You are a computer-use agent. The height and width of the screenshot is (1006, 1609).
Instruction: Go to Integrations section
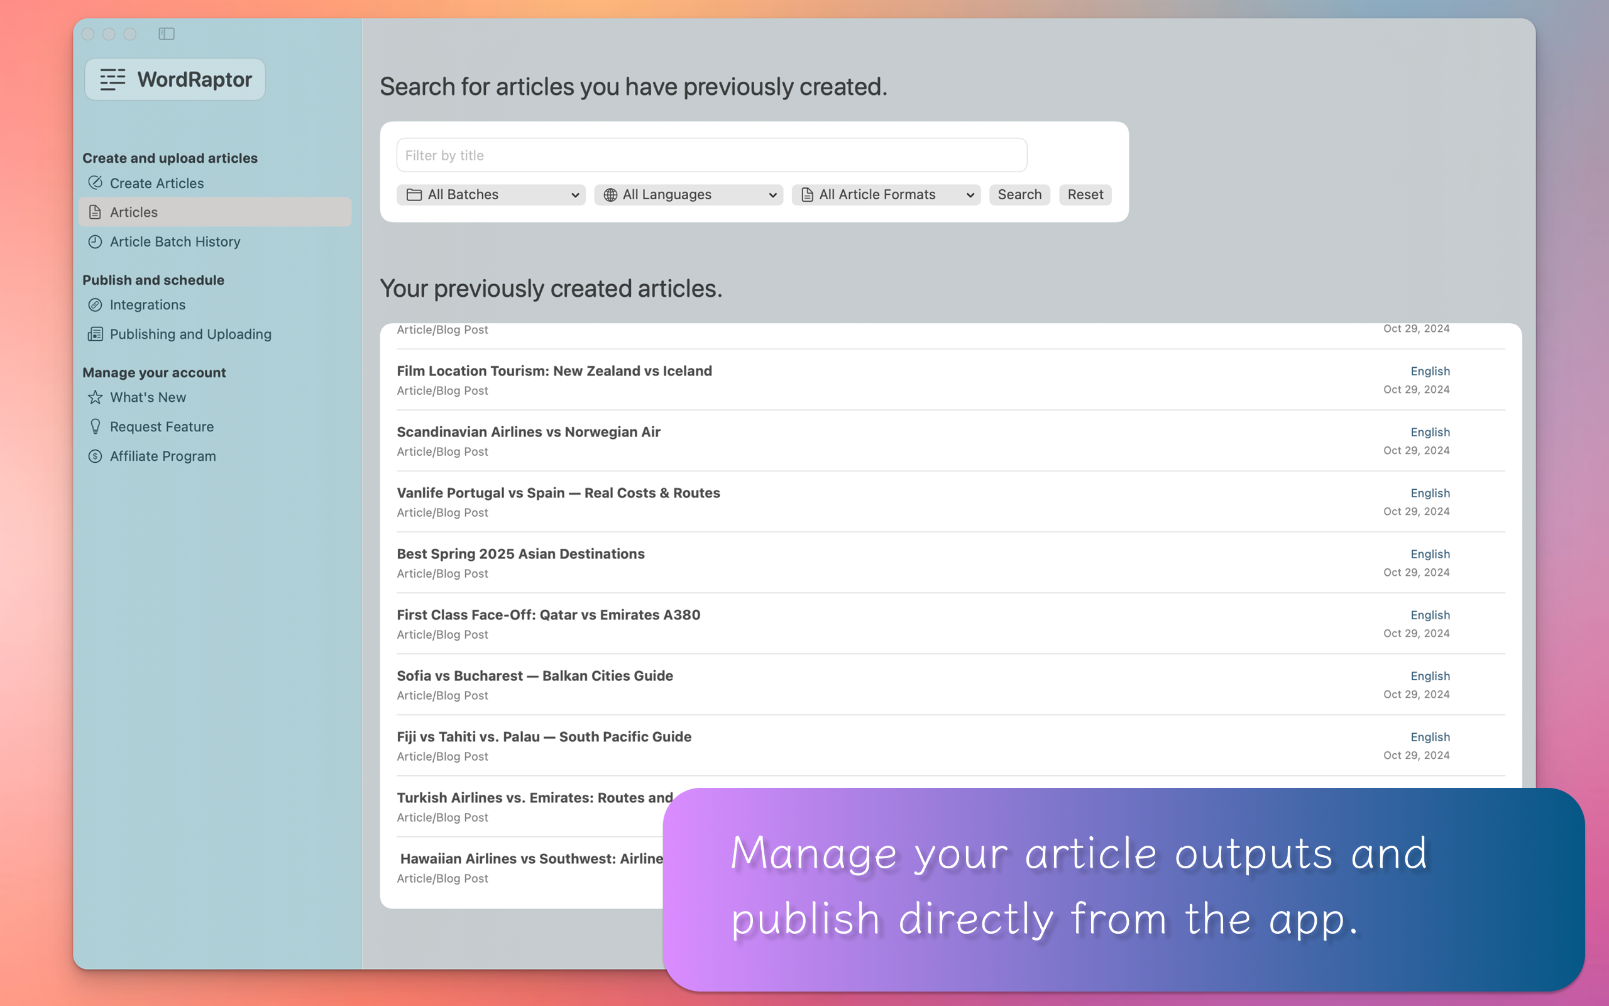coord(148,305)
